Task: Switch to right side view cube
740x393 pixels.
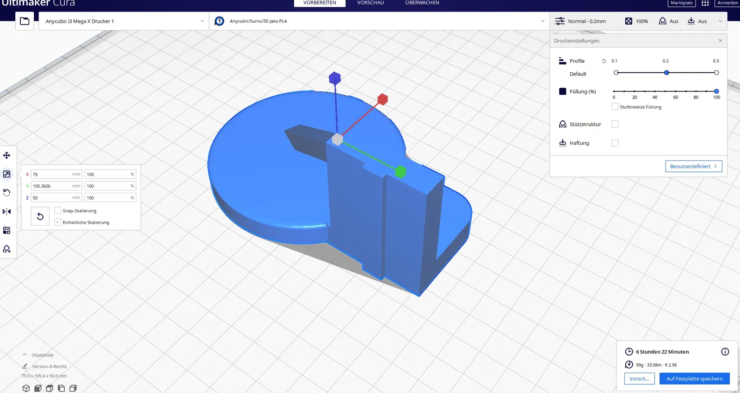Action: tap(73, 388)
